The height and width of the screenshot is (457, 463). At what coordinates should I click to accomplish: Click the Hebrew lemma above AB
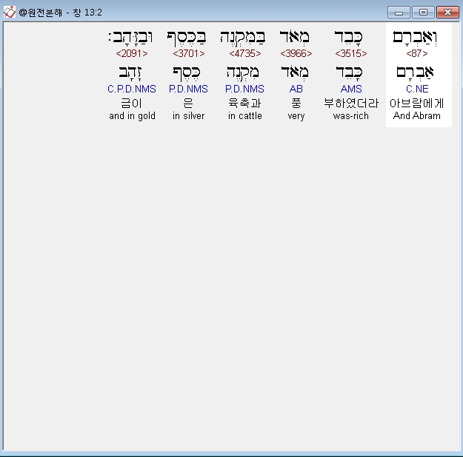(295, 72)
